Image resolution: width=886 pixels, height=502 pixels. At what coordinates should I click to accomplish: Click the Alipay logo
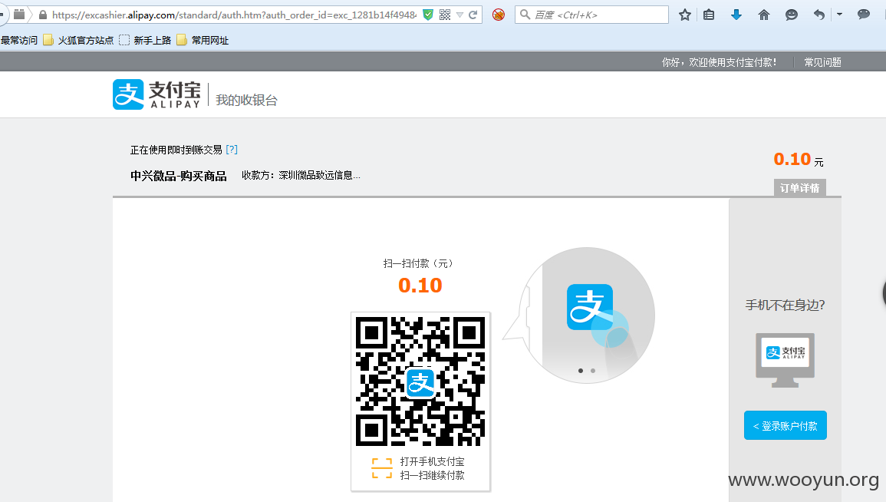point(156,94)
